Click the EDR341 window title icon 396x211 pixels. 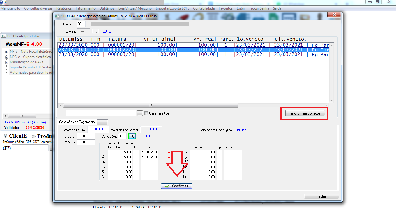pyautogui.click(x=56, y=16)
